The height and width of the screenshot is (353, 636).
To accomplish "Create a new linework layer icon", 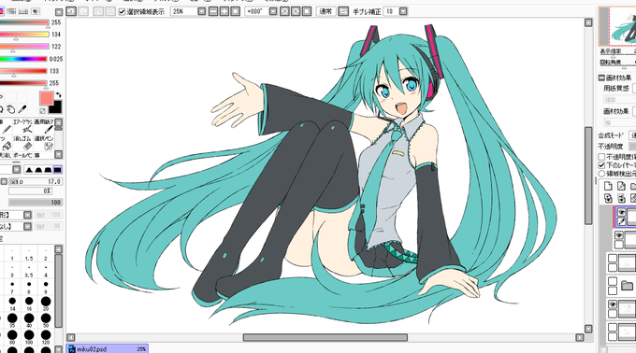I will coord(621,186).
